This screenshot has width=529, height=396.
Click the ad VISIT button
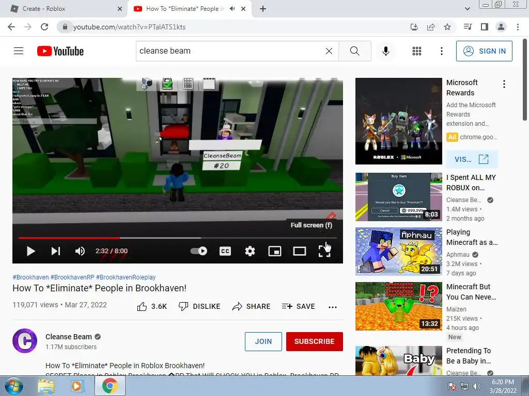472,159
